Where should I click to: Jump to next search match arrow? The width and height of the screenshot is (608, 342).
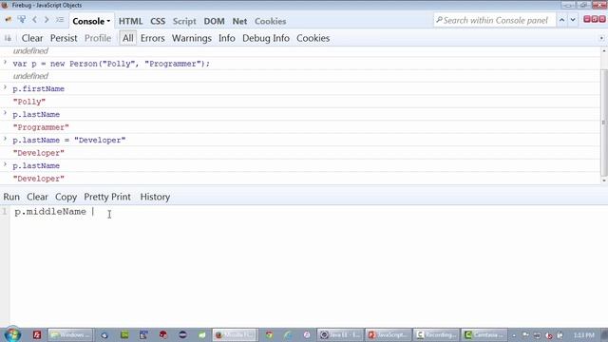tap(573, 20)
